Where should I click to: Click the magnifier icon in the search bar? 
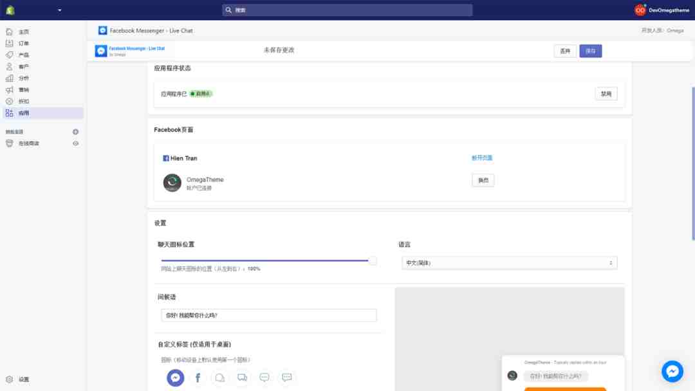(x=228, y=10)
